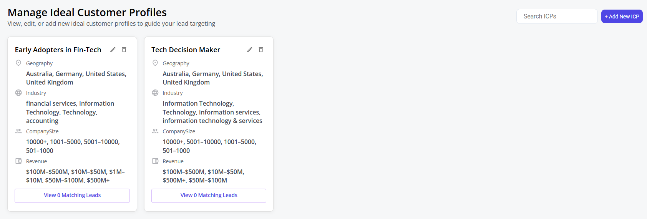The image size is (647, 219).
Task: Click CompanySize people icon in Early Adopters card
Action: coord(18,131)
